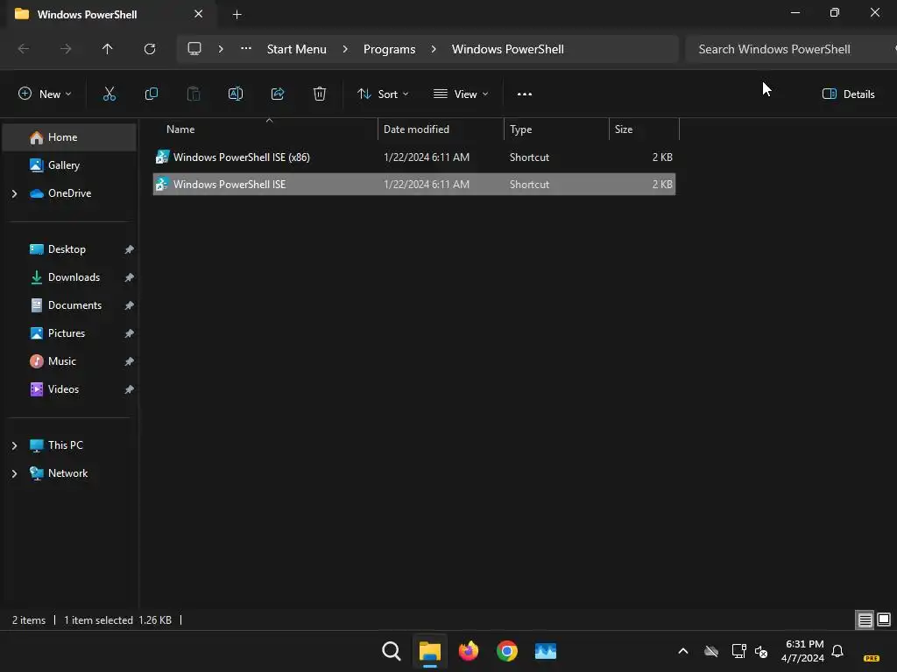Expand chevron after the PC icon in address bar

221,49
